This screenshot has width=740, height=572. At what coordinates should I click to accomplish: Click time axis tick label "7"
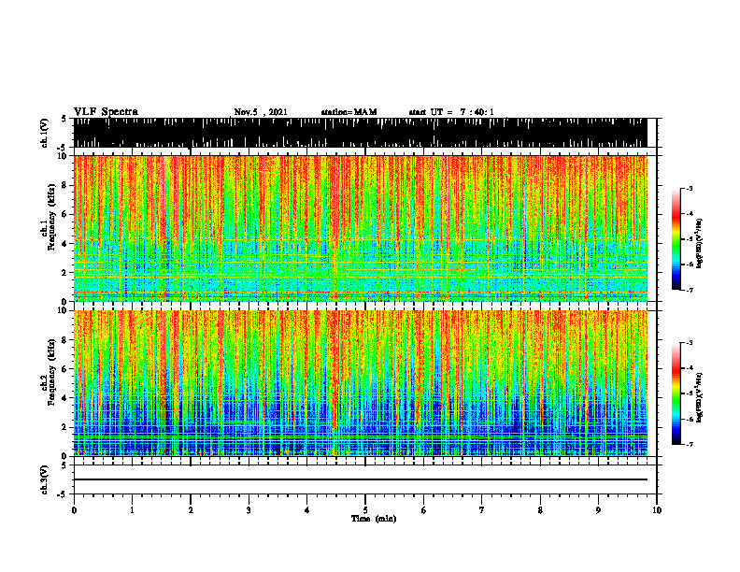[482, 510]
